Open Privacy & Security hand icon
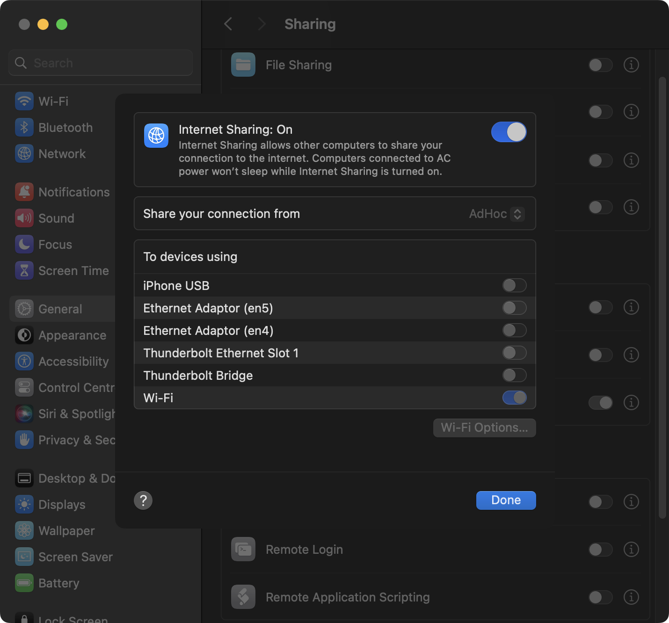The image size is (669, 623). coord(24,440)
